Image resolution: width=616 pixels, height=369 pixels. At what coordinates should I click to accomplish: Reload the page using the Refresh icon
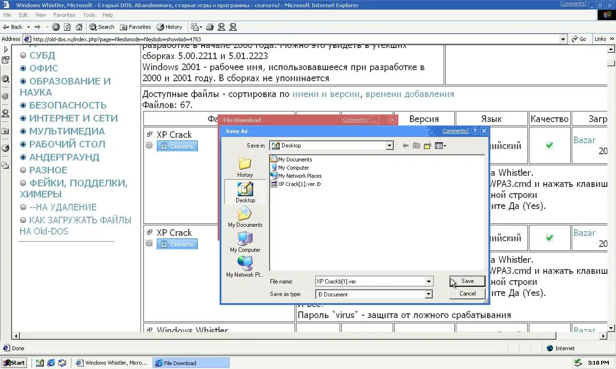pyautogui.click(x=67, y=27)
